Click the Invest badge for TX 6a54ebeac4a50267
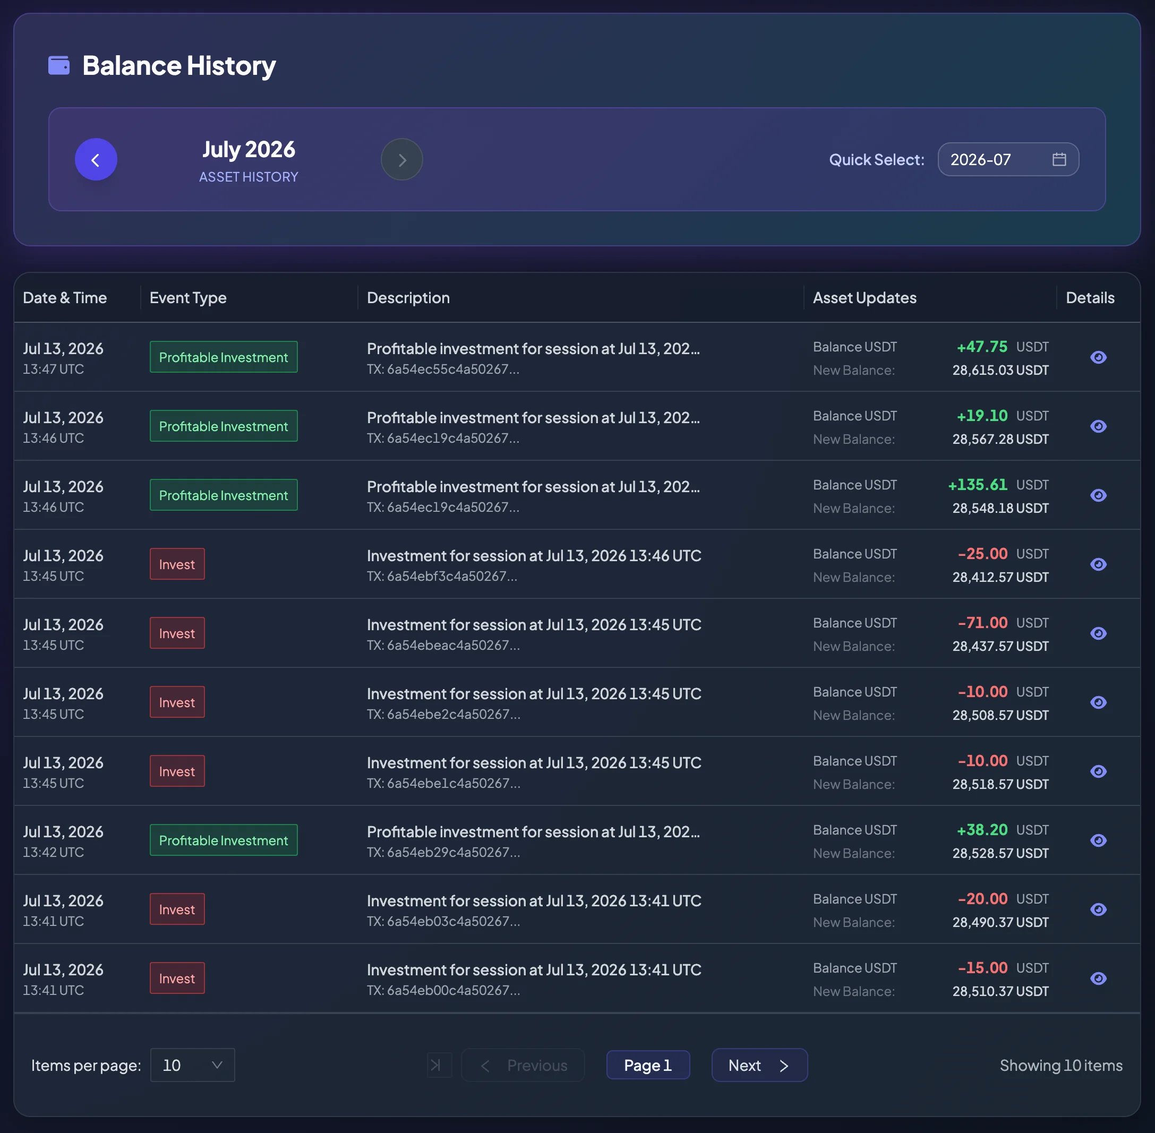1155x1133 pixels. pyautogui.click(x=177, y=633)
